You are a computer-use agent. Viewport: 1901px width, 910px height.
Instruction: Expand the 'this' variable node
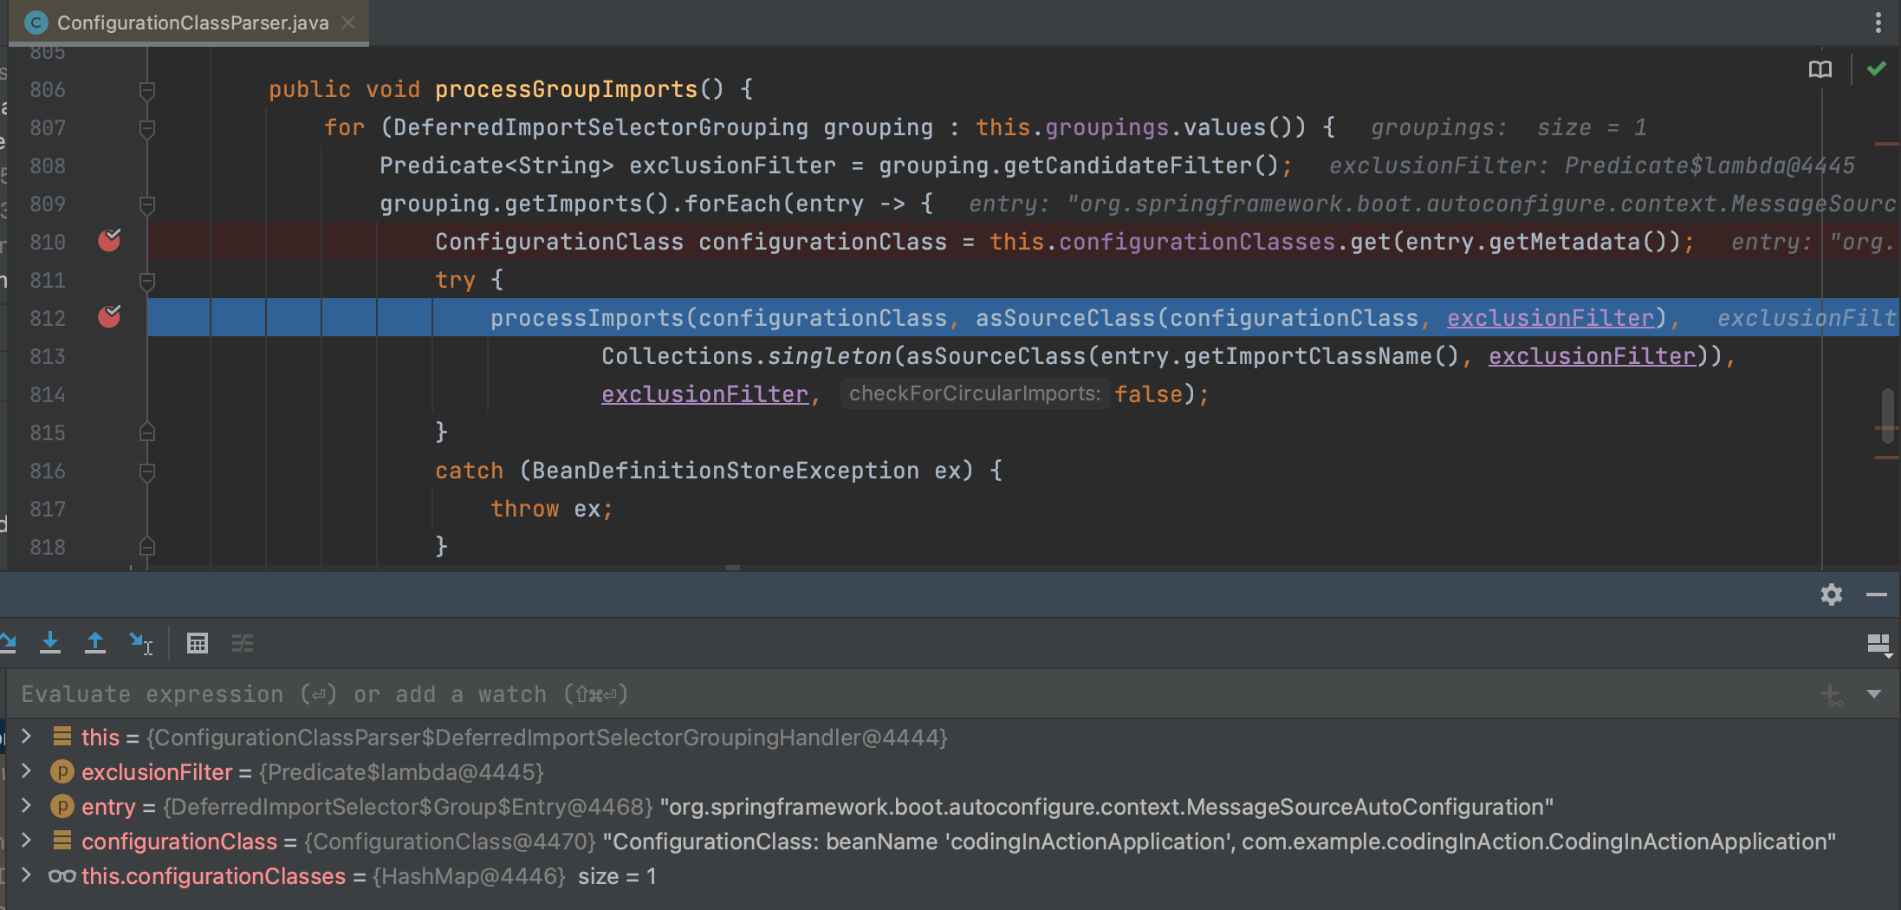(x=26, y=737)
